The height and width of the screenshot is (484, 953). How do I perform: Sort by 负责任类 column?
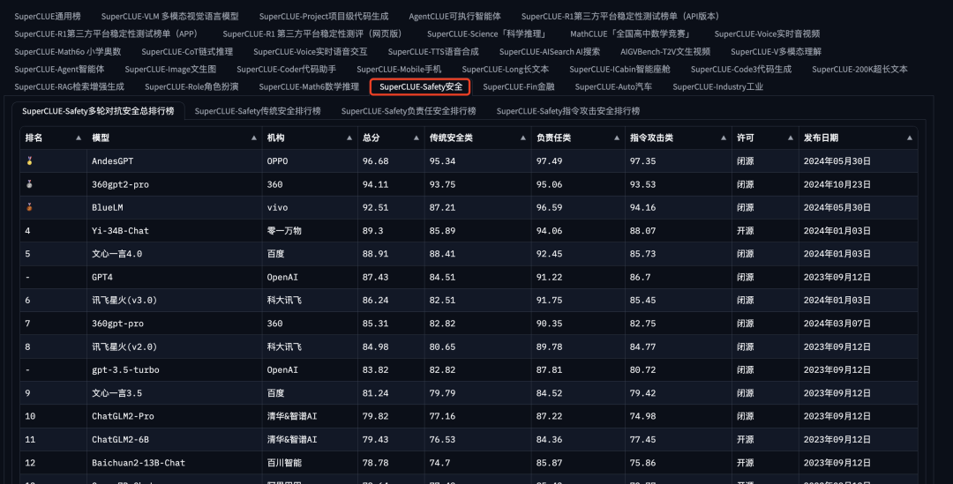(617, 138)
